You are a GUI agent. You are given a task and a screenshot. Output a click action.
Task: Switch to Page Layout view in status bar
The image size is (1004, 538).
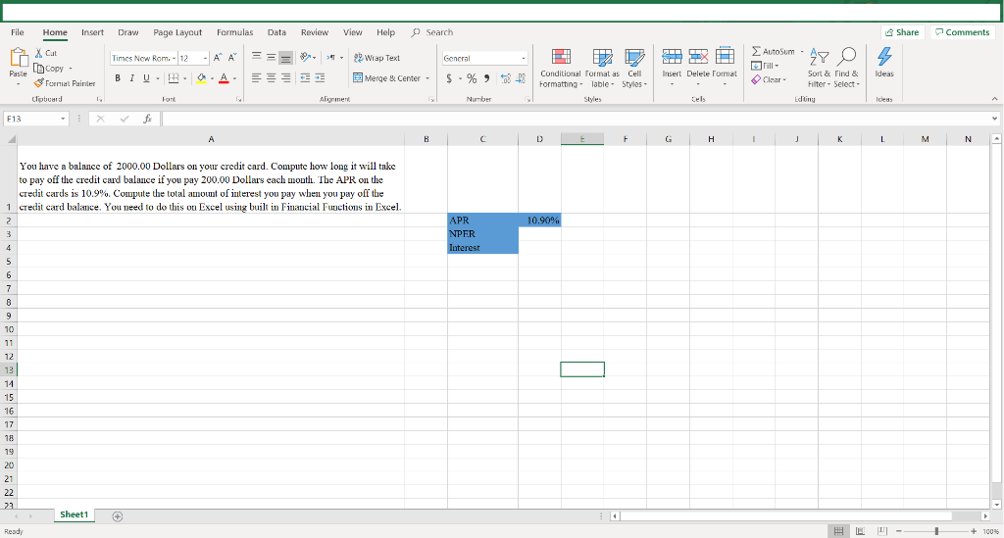click(x=860, y=531)
